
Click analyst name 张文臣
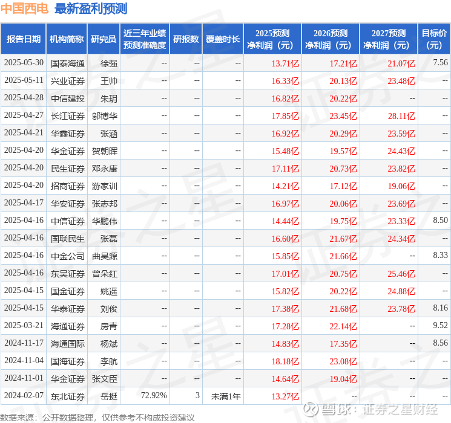[x=105, y=379]
